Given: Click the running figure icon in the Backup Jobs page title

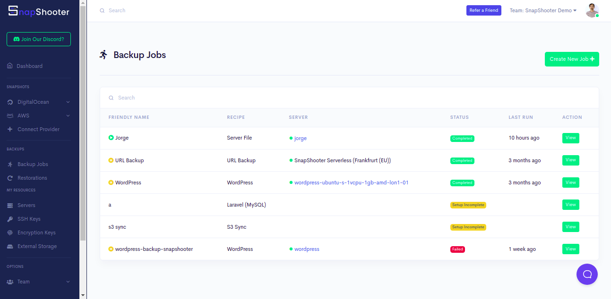Looking at the screenshot, I should (x=103, y=55).
